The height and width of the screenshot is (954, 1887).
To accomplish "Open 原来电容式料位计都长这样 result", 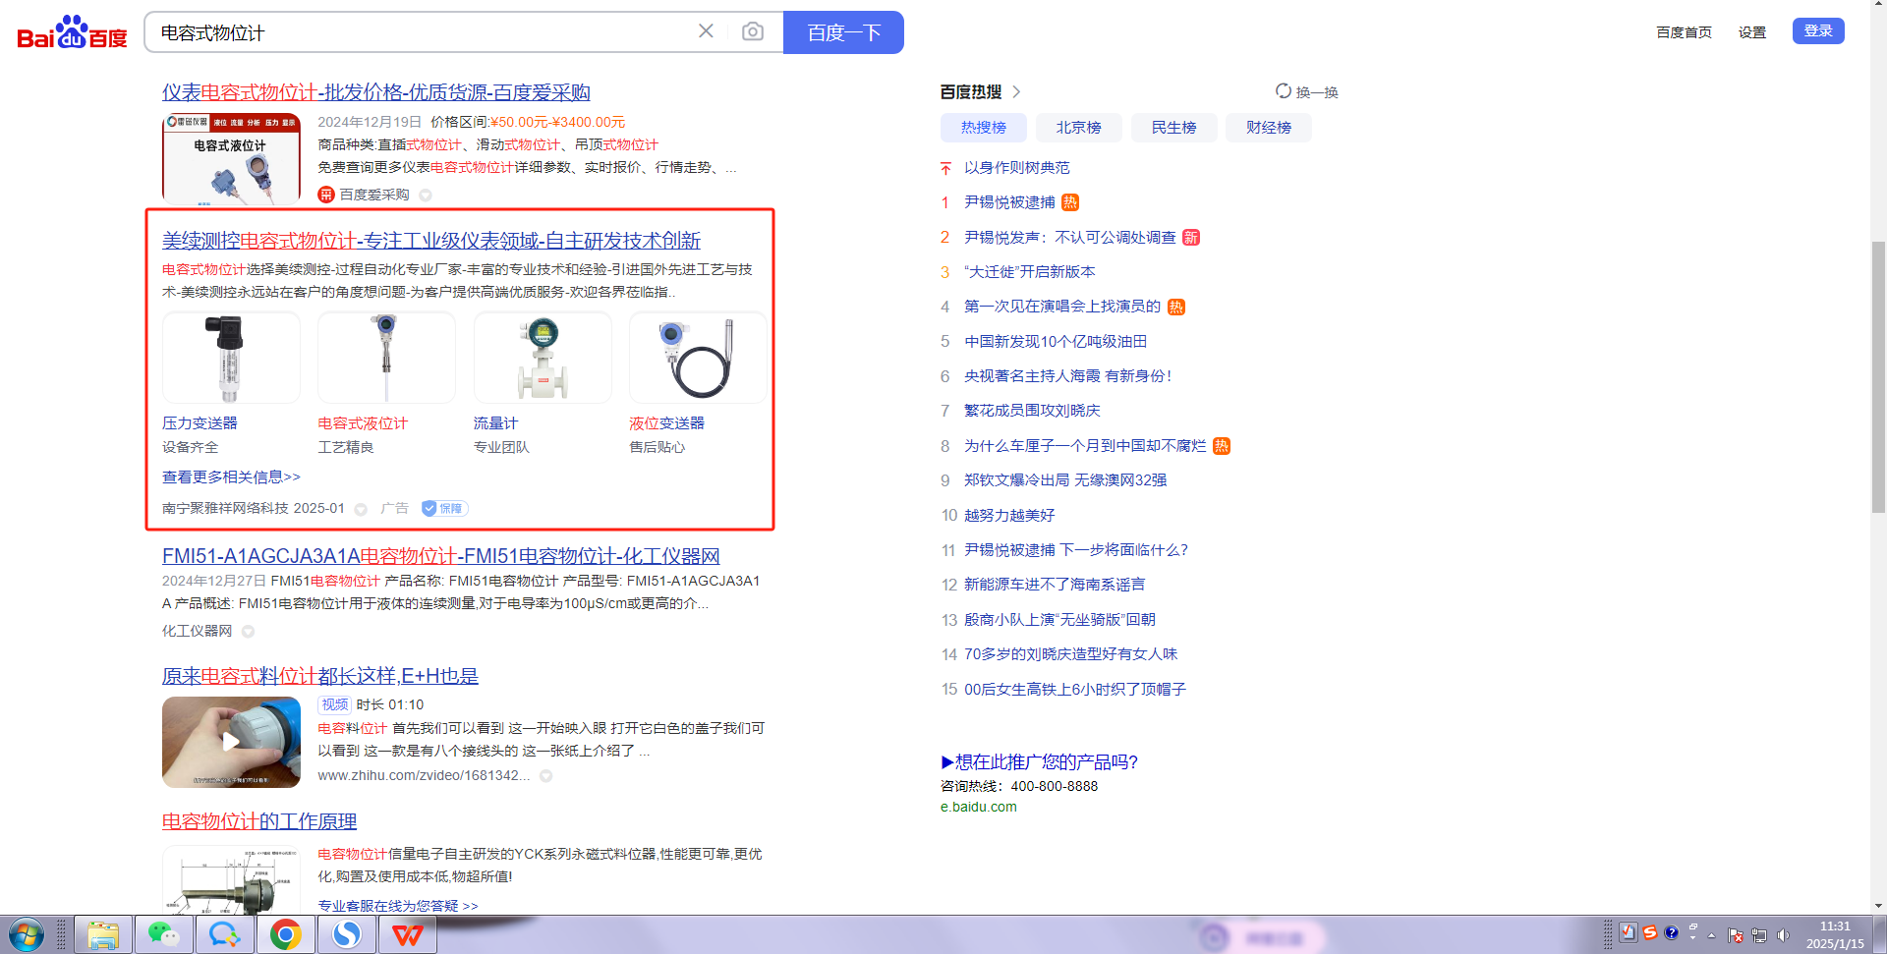I will pos(320,676).
